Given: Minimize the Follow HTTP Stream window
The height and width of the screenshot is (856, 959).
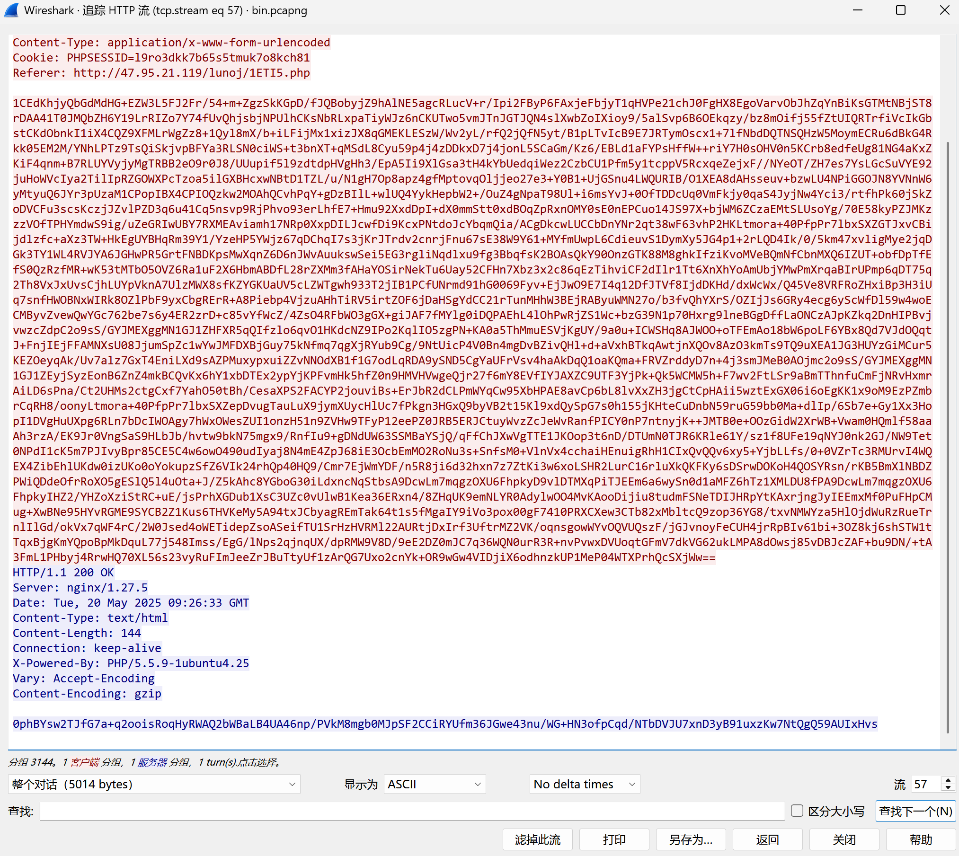Looking at the screenshot, I should coord(858,10).
